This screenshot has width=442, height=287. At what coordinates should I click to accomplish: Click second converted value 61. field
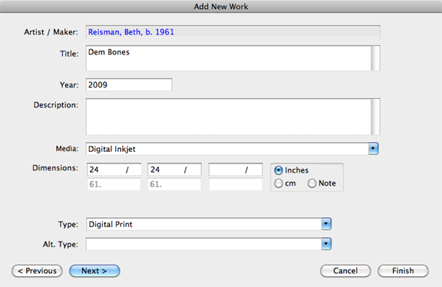174,184
